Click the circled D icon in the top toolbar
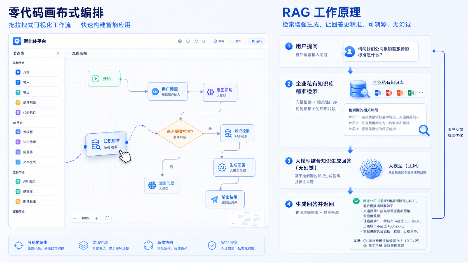468x263 pixels. coord(180,41)
